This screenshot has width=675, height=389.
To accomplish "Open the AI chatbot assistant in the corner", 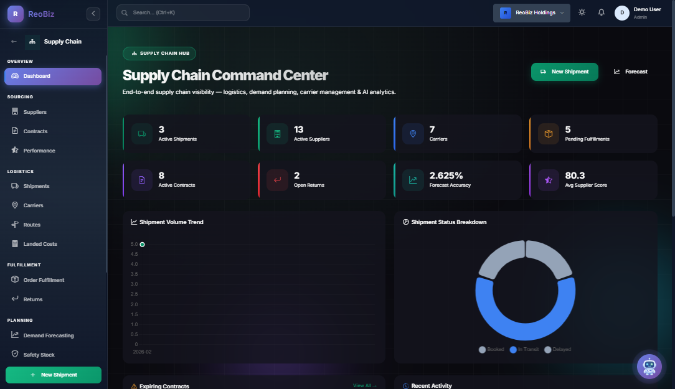I will [649, 367].
